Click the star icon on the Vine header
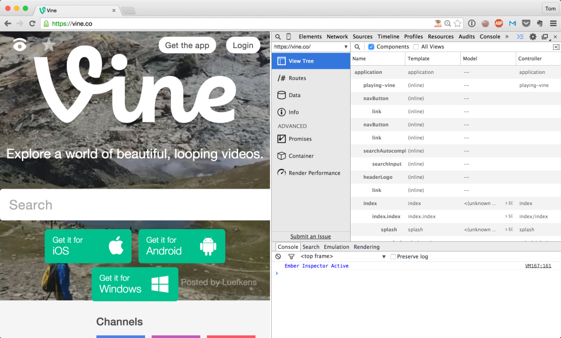Viewport: 561px width, 338px height. 49,45
